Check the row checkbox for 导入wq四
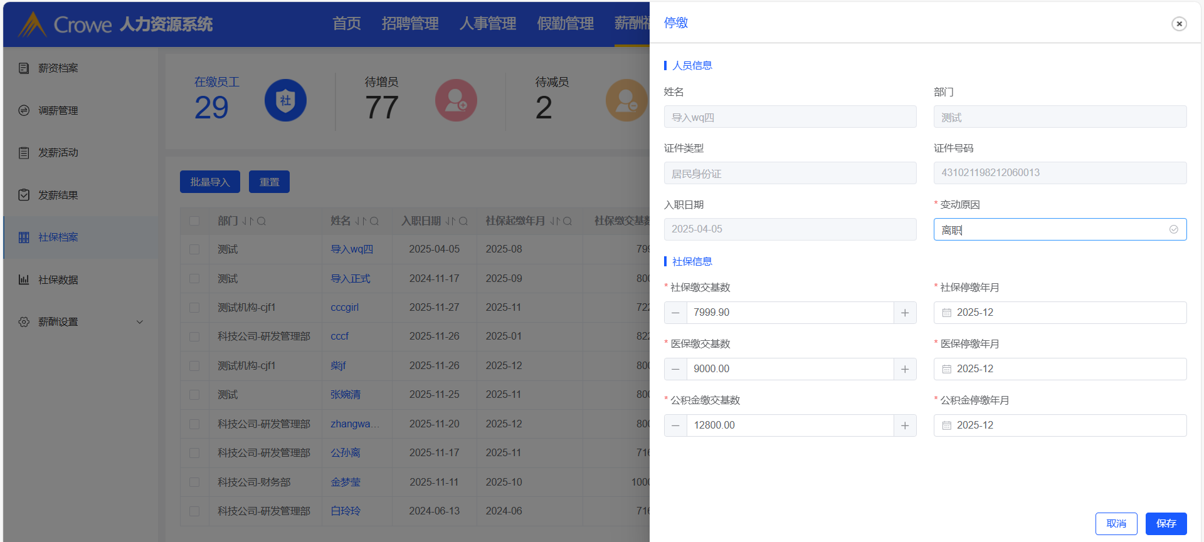Image resolution: width=1204 pixels, height=542 pixels. [x=194, y=249]
